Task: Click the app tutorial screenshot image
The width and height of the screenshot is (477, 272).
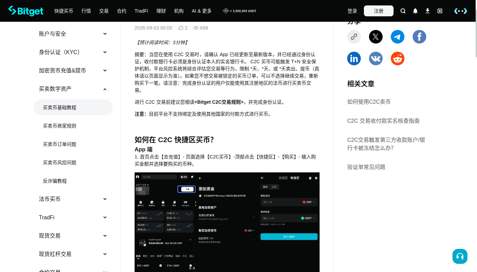Action: click(227, 222)
